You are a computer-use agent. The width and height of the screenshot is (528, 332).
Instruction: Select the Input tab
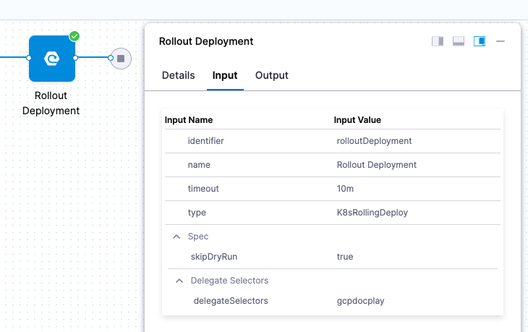(x=225, y=75)
